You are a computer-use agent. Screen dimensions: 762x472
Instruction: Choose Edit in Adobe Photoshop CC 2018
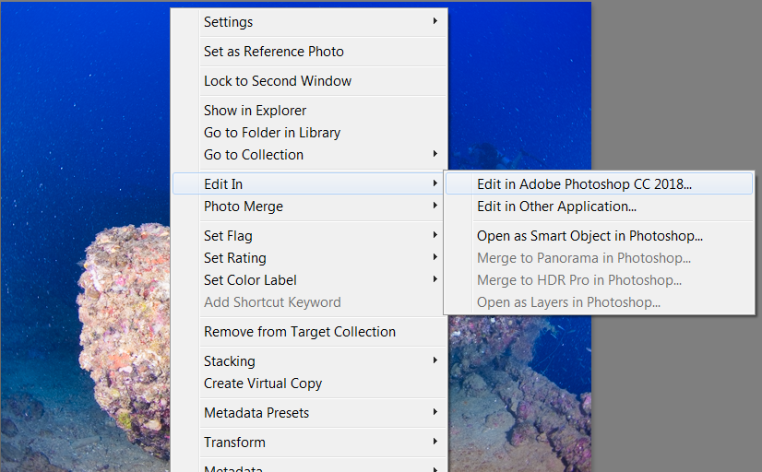(x=600, y=184)
